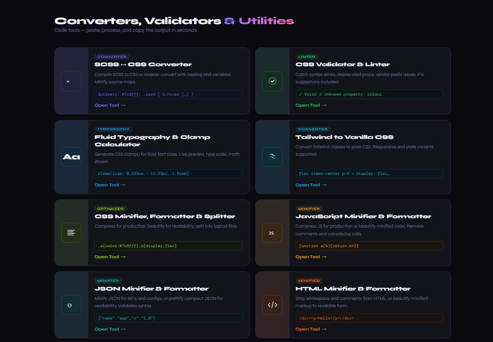Open Tool link under Fluid Typography calculator
The height and width of the screenshot is (342, 493).
pos(110,185)
